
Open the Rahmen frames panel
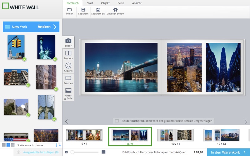[68, 80]
